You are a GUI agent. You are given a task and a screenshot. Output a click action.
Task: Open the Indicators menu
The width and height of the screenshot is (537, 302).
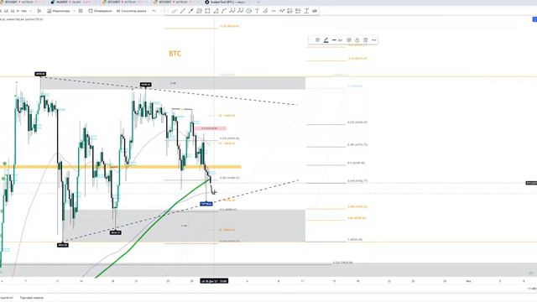tap(59, 11)
